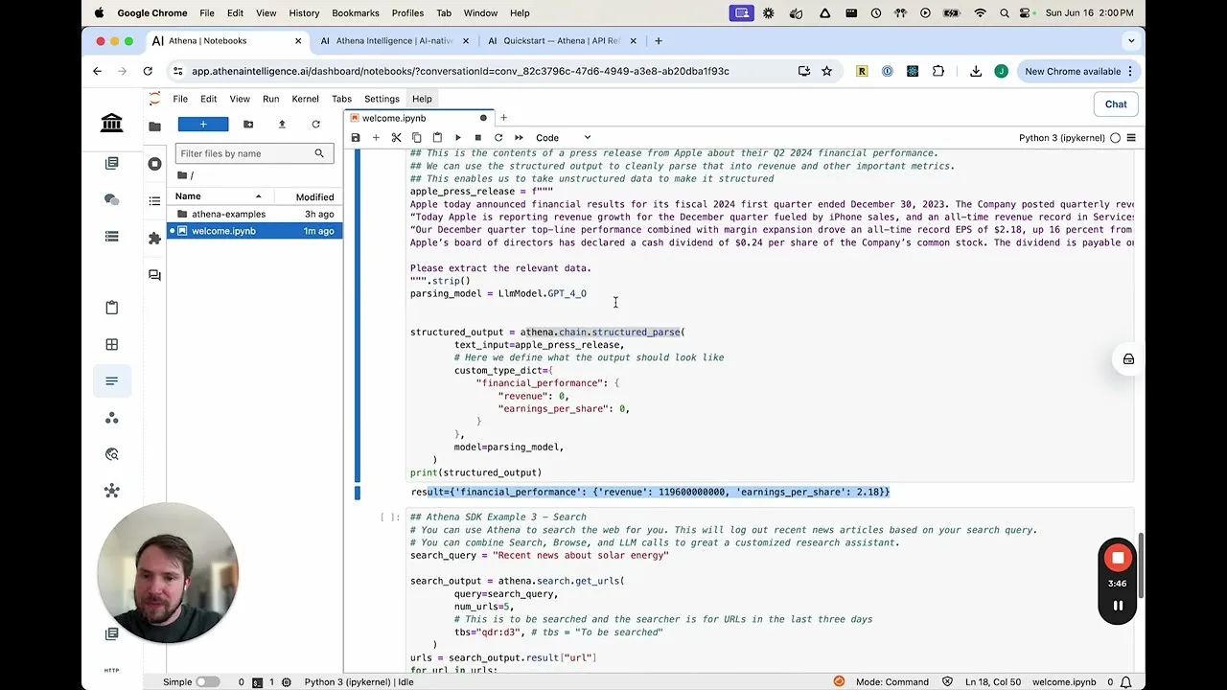Screen dimensions: 1227x690
Task: Select the highlighted notebooks icon in sidebar
Action: pyautogui.click(x=111, y=381)
